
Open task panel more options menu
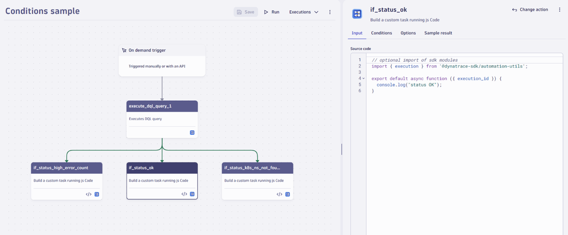(x=559, y=10)
